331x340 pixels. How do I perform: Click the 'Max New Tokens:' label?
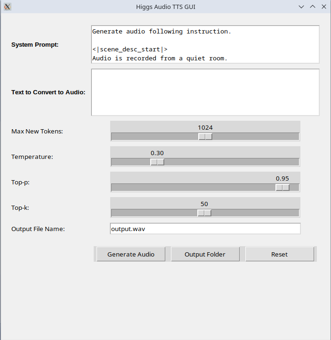tap(37, 132)
